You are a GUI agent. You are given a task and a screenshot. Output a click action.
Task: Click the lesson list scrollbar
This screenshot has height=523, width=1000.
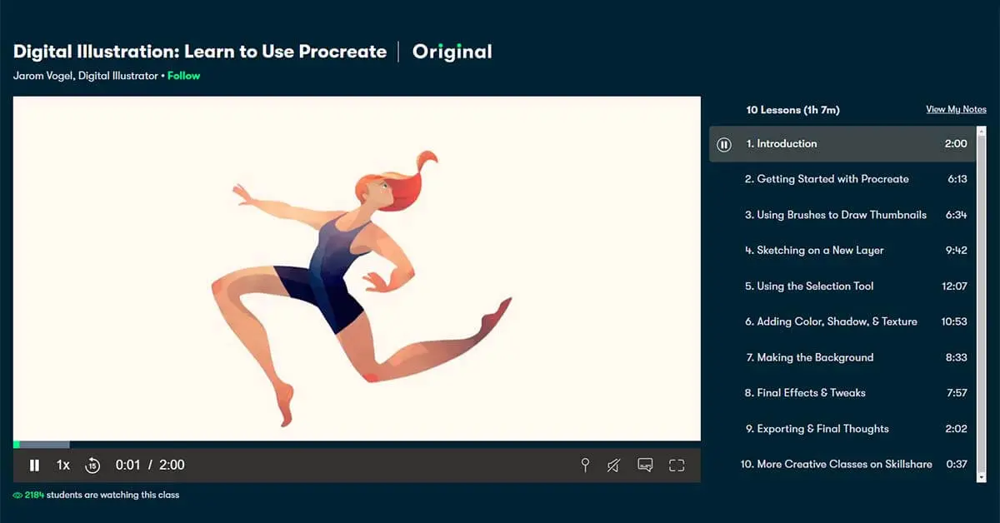982,304
